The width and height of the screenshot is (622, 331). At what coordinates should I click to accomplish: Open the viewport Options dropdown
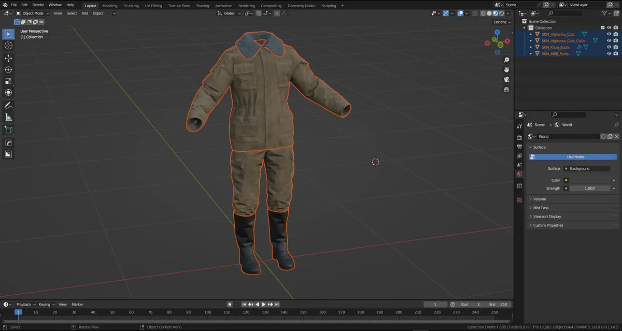point(501,22)
